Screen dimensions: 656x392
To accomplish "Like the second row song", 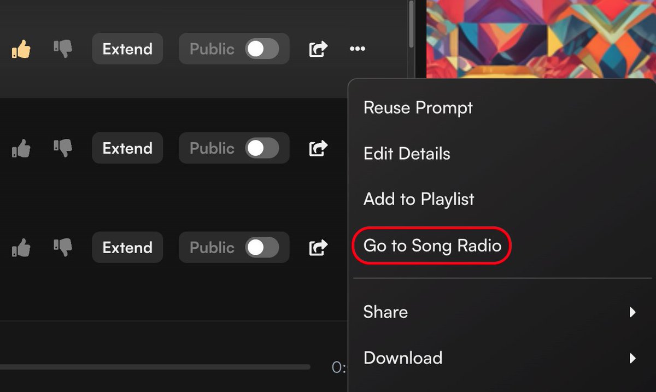I will (21, 149).
